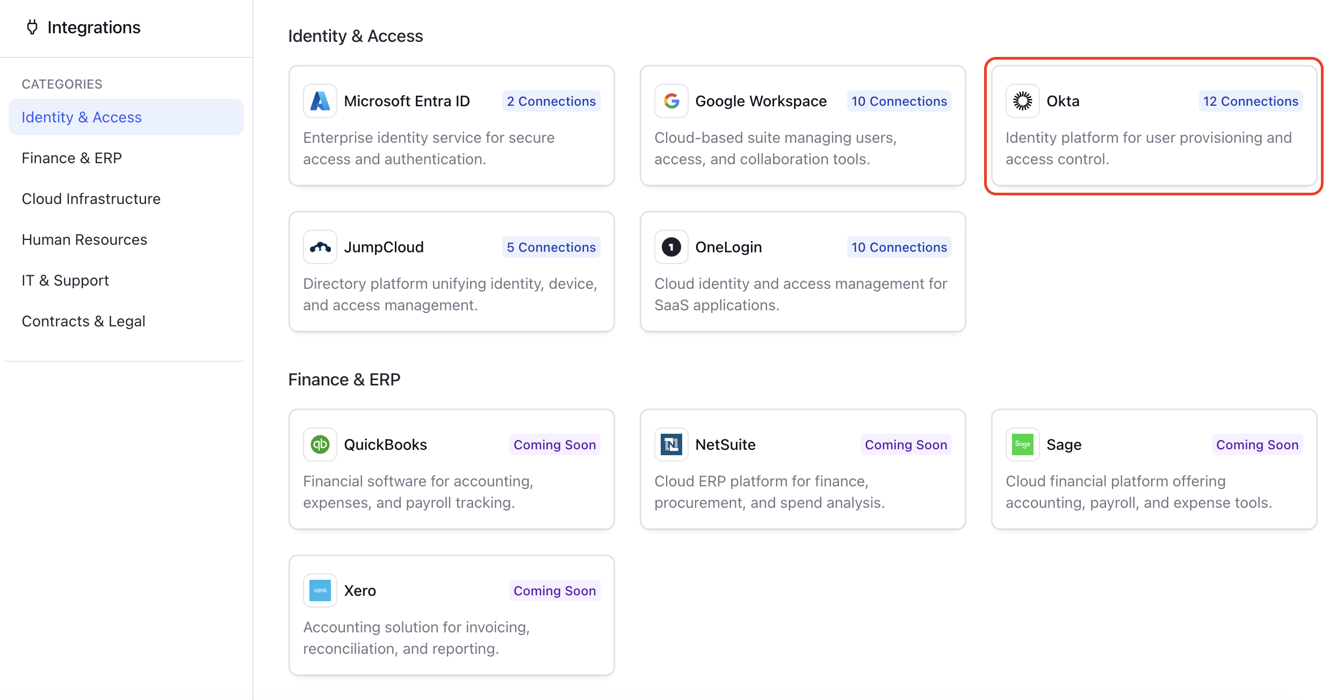This screenshot has width=1344, height=700.
Task: Click the OneLogin card title
Action: click(x=728, y=247)
